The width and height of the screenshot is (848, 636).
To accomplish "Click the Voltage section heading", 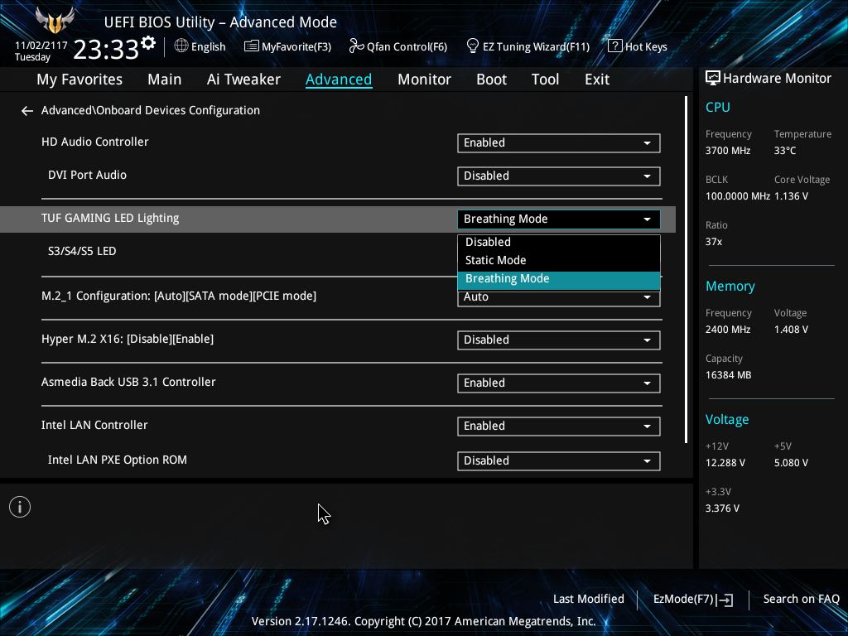I will click(x=727, y=420).
